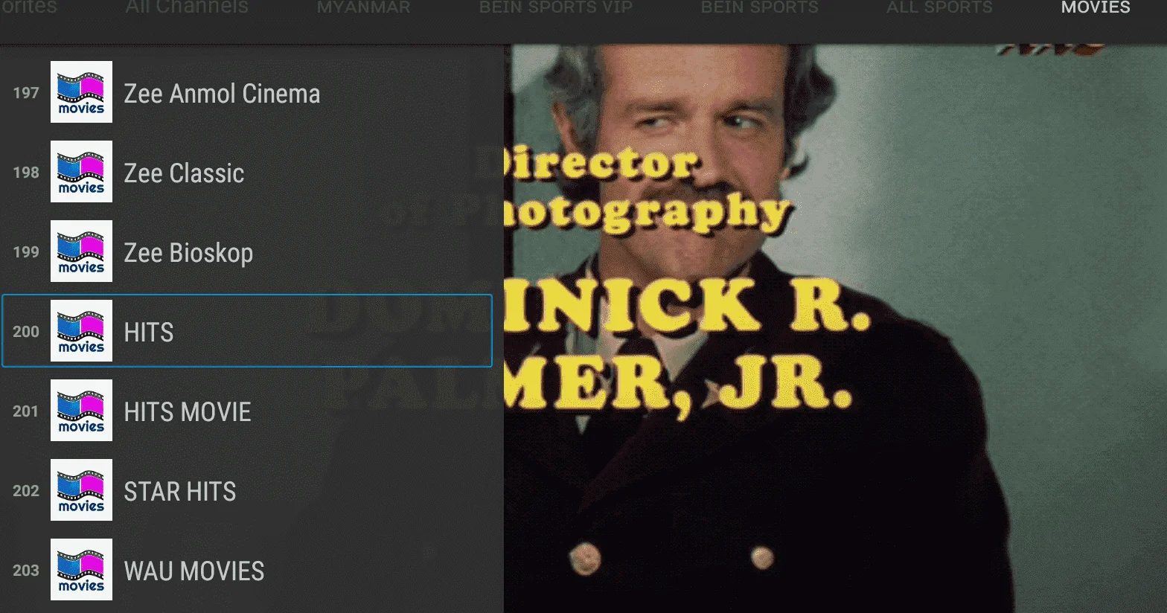Click the highlighted HITS channel name
The width and height of the screenshot is (1167, 613).
pyautogui.click(x=149, y=333)
